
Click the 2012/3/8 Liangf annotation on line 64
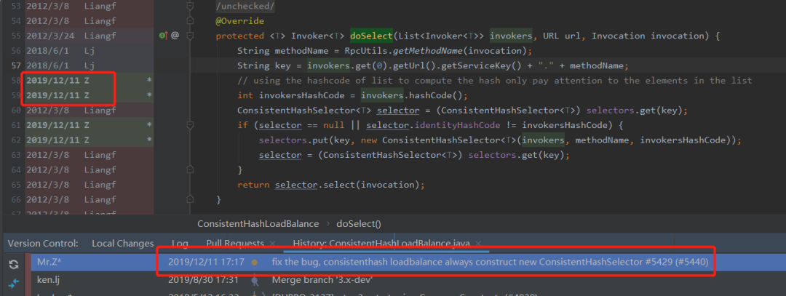point(71,169)
